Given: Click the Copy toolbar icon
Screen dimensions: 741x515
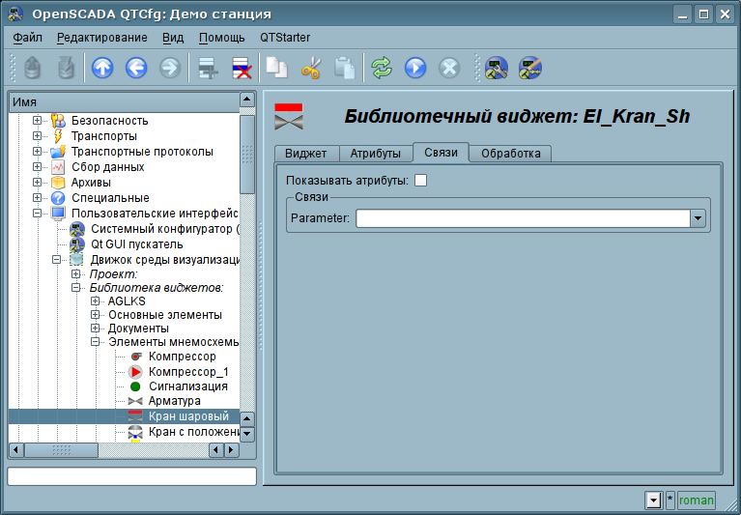Looking at the screenshot, I should 277,68.
